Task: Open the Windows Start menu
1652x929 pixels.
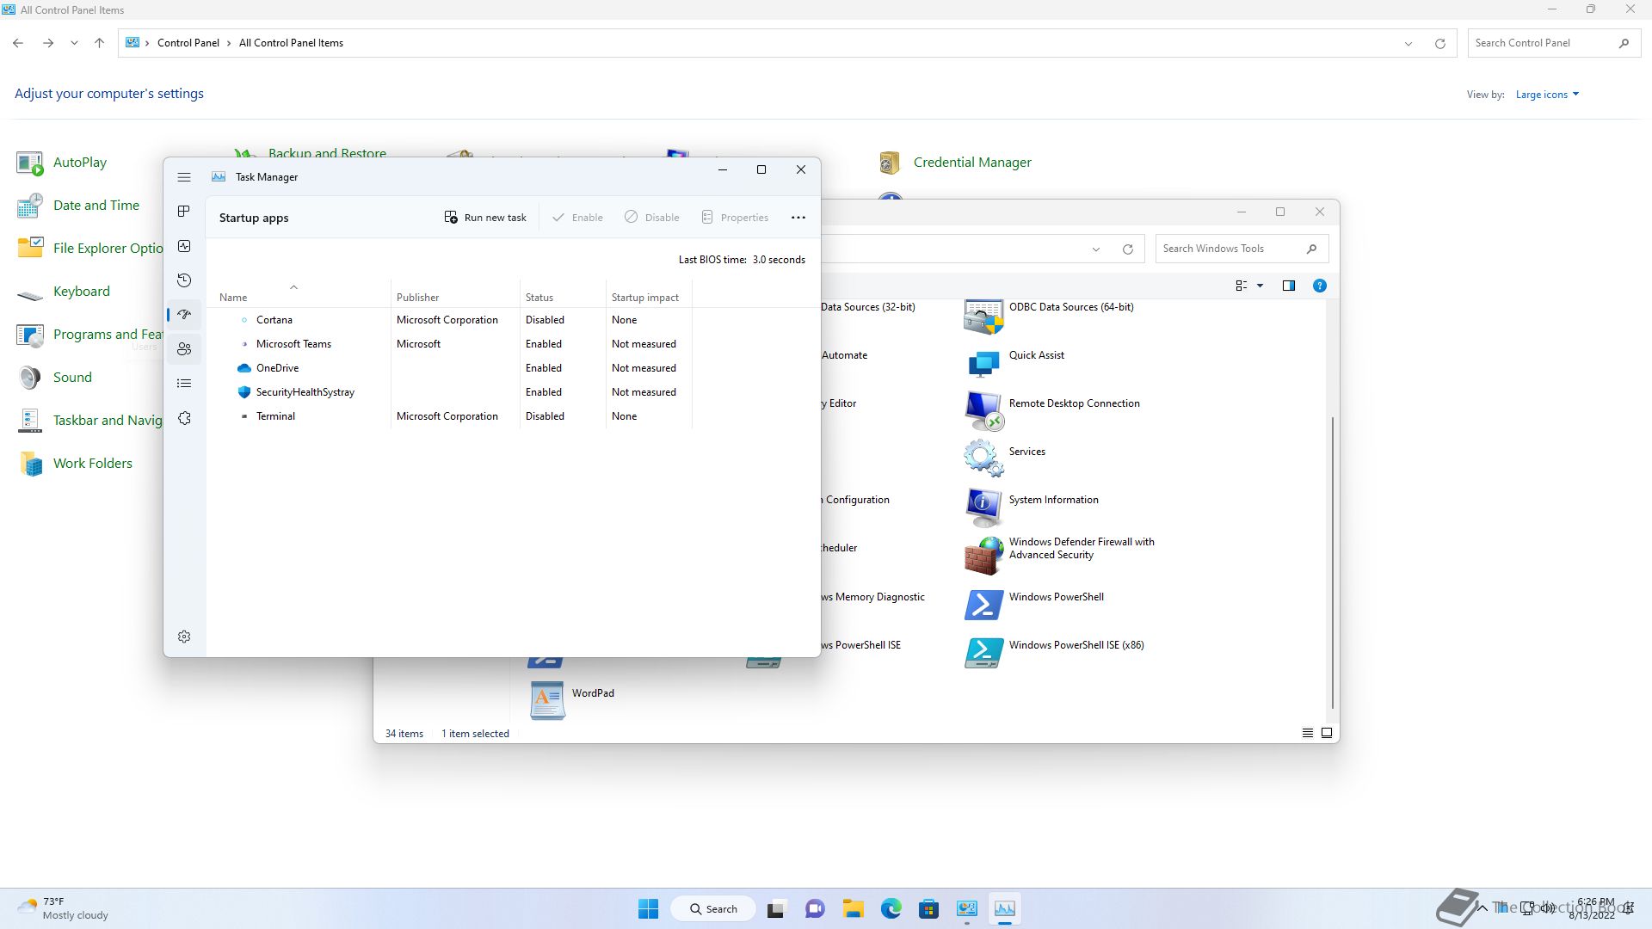Action: point(649,909)
